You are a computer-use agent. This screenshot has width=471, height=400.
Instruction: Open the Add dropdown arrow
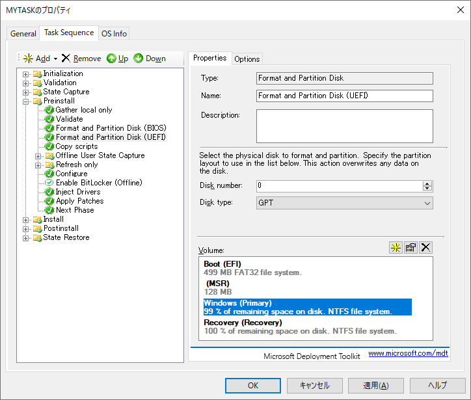pos(55,59)
